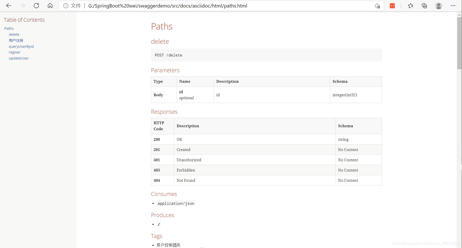Click the vertical scrollbar thumb
This screenshot has height=248, width=462.
tap(459, 43)
